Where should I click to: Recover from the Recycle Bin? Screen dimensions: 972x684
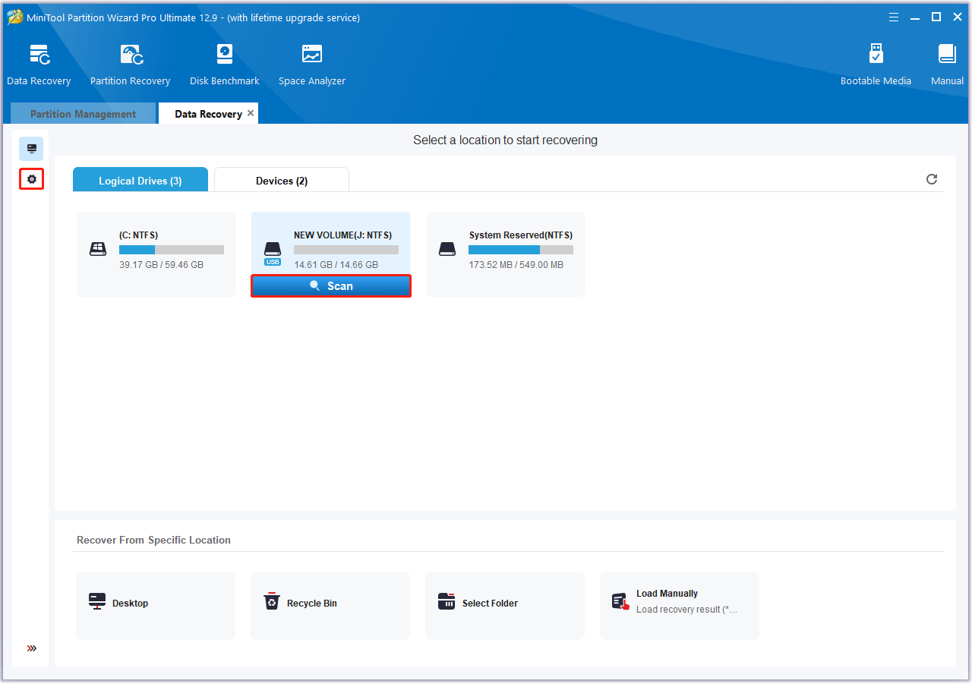click(330, 605)
